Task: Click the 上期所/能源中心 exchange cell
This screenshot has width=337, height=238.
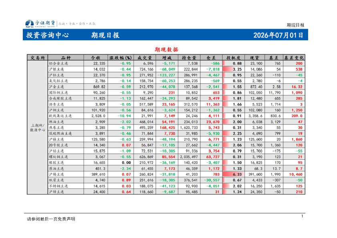Action: click(38, 127)
